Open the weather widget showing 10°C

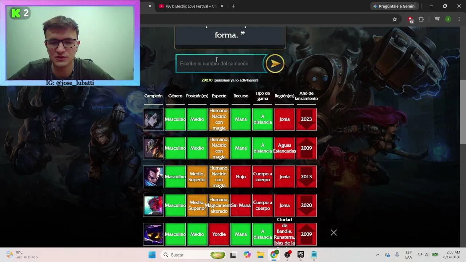(22, 255)
